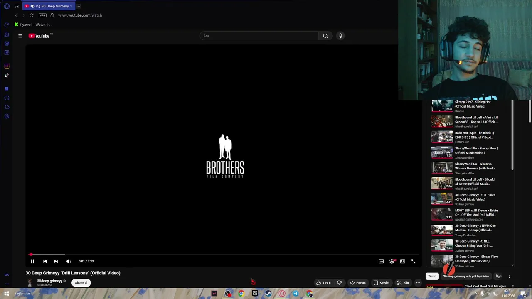Skip to previous video in player
The height and width of the screenshot is (299, 532).
tap(45, 261)
